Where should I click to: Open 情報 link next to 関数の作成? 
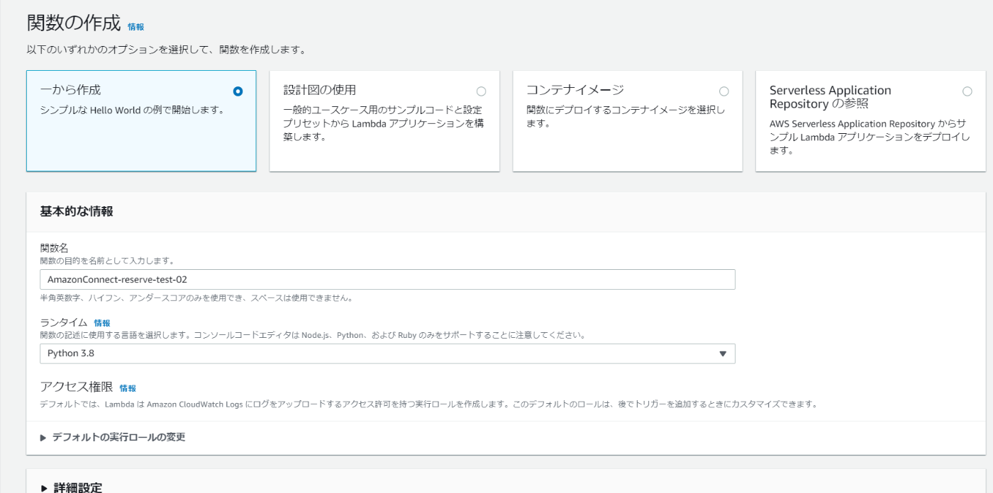click(135, 27)
